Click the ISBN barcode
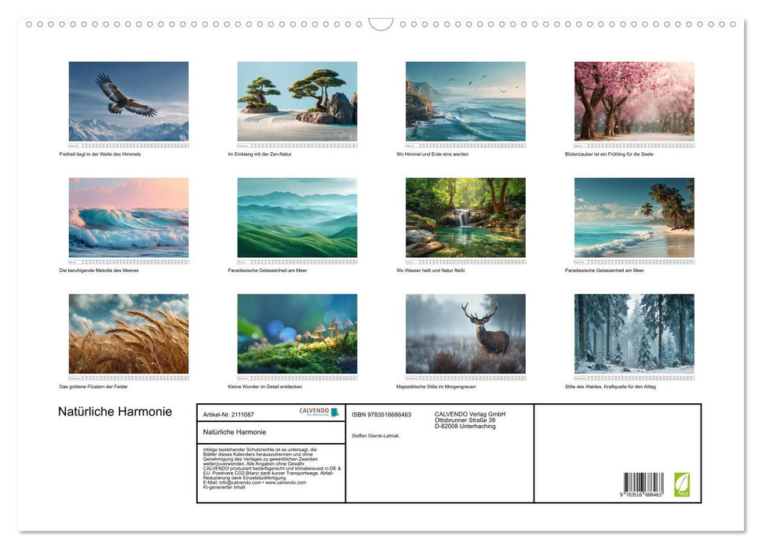762x549 pixels. tap(644, 483)
